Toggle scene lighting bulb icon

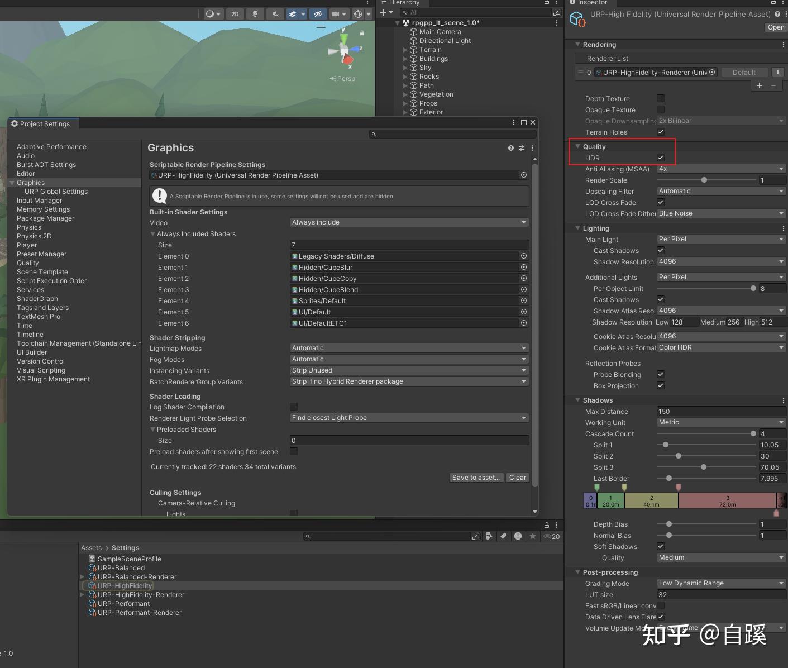click(x=255, y=14)
